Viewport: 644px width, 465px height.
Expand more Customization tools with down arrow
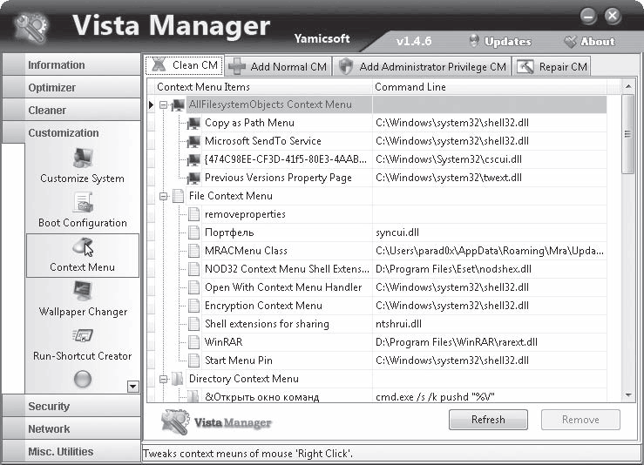[133, 387]
